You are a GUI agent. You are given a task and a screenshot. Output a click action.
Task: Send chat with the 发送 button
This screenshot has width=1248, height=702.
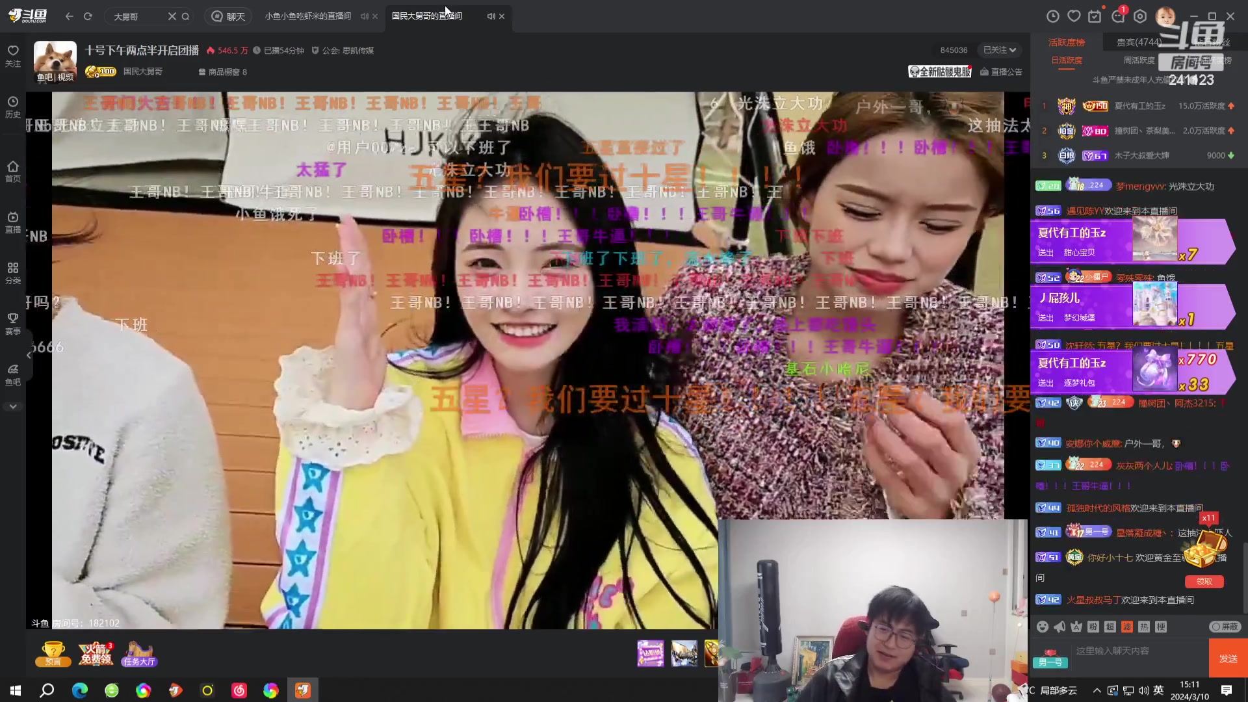pyautogui.click(x=1228, y=658)
